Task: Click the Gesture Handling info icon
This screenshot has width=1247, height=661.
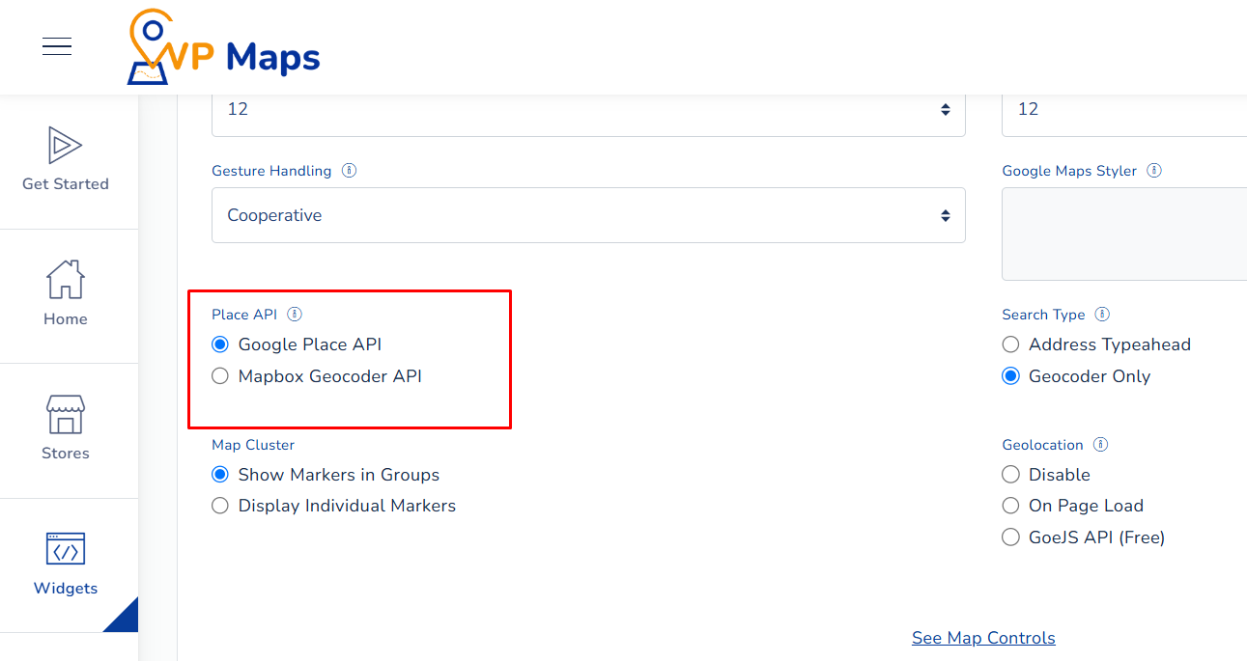Action: coord(350,170)
